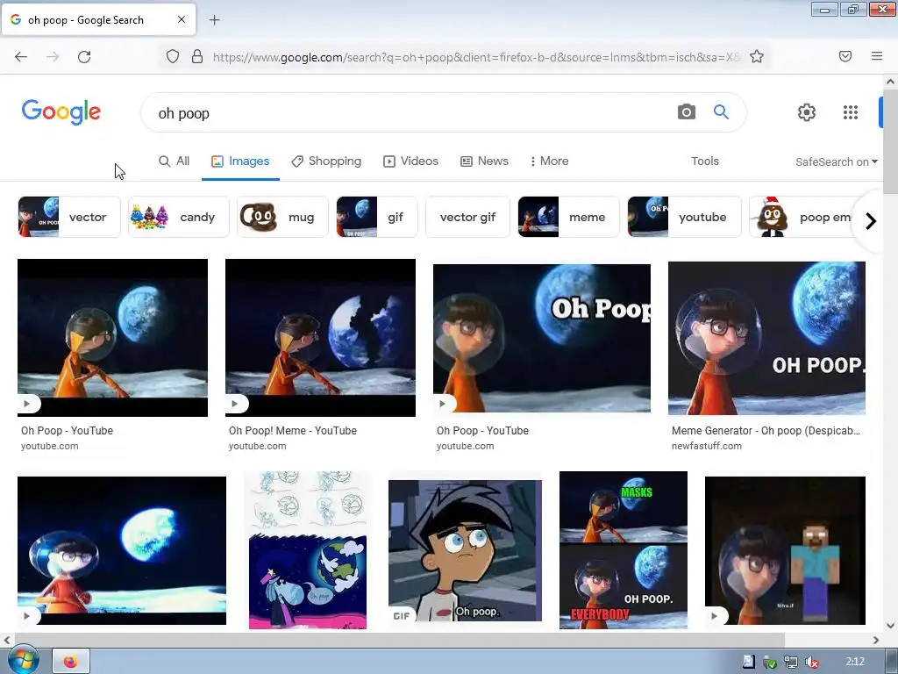Open first 'Oh Poop - YouTube' thumbnail
898x674 pixels.
point(113,338)
